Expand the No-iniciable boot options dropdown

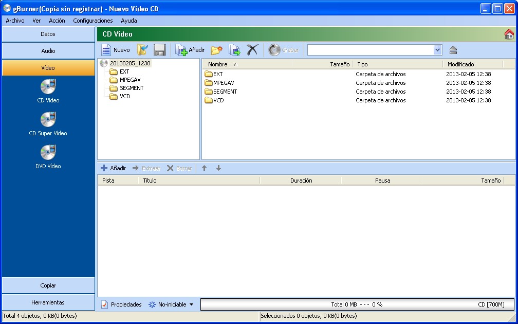(x=192, y=304)
